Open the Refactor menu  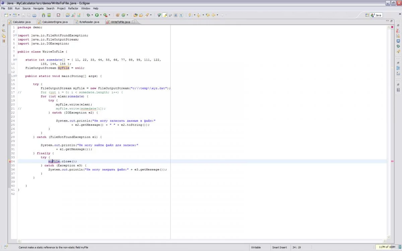click(73, 8)
